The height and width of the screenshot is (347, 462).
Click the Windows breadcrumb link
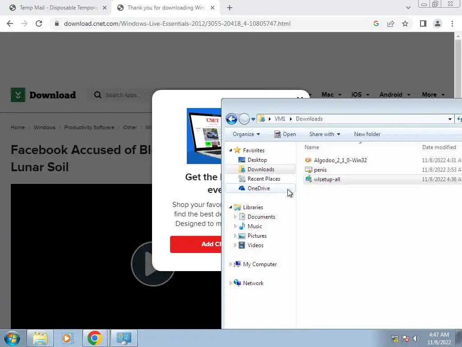[x=45, y=127]
